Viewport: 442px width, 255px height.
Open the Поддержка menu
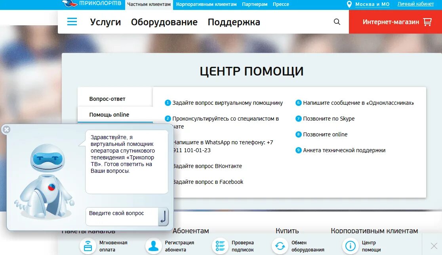234,22
